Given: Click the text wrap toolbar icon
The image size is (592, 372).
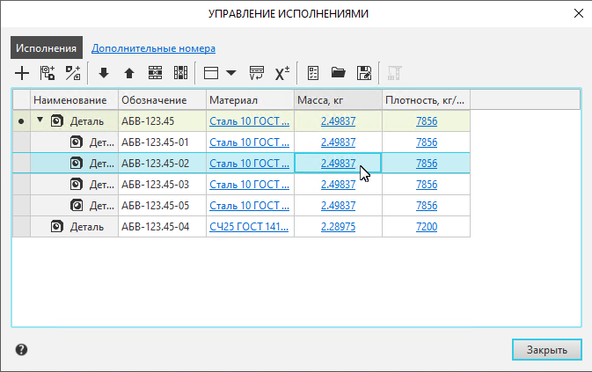Looking at the screenshot, I should (x=257, y=73).
